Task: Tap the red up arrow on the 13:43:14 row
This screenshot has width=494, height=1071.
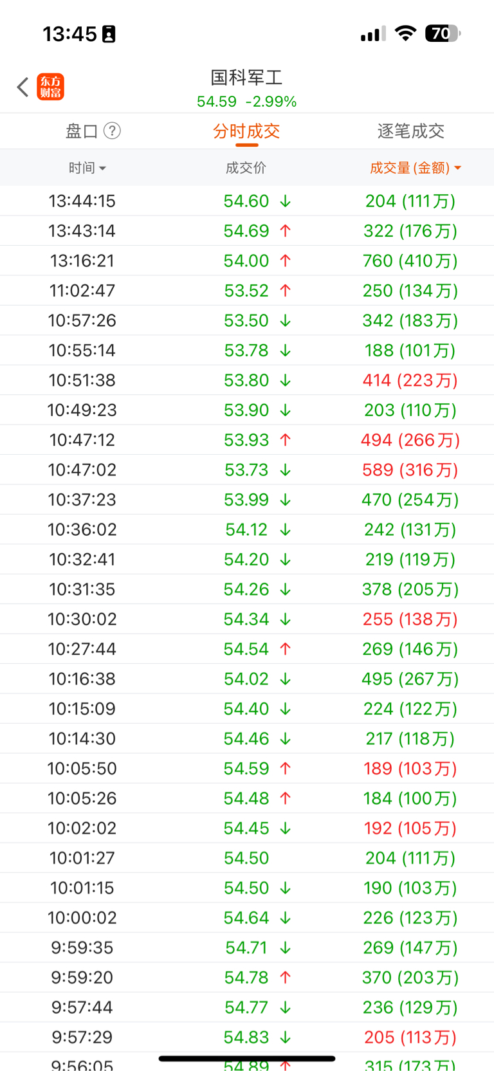Action: coord(286,231)
